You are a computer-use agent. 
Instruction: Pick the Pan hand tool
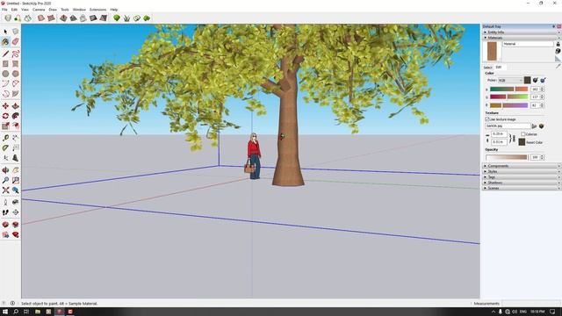pyautogui.click(x=16, y=170)
